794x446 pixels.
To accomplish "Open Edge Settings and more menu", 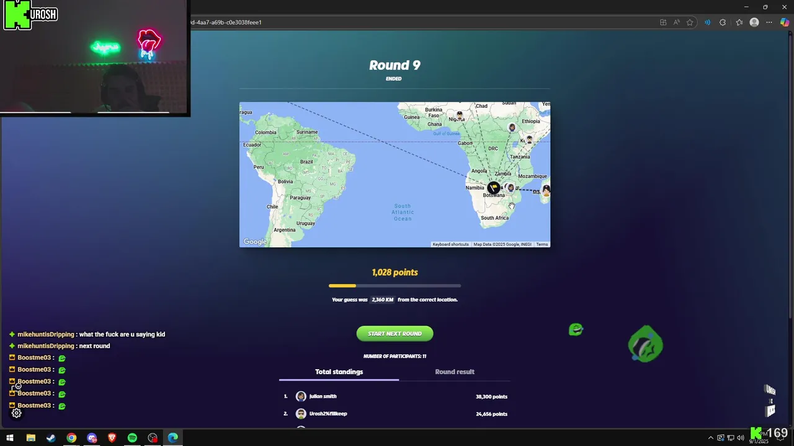I will [769, 22].
